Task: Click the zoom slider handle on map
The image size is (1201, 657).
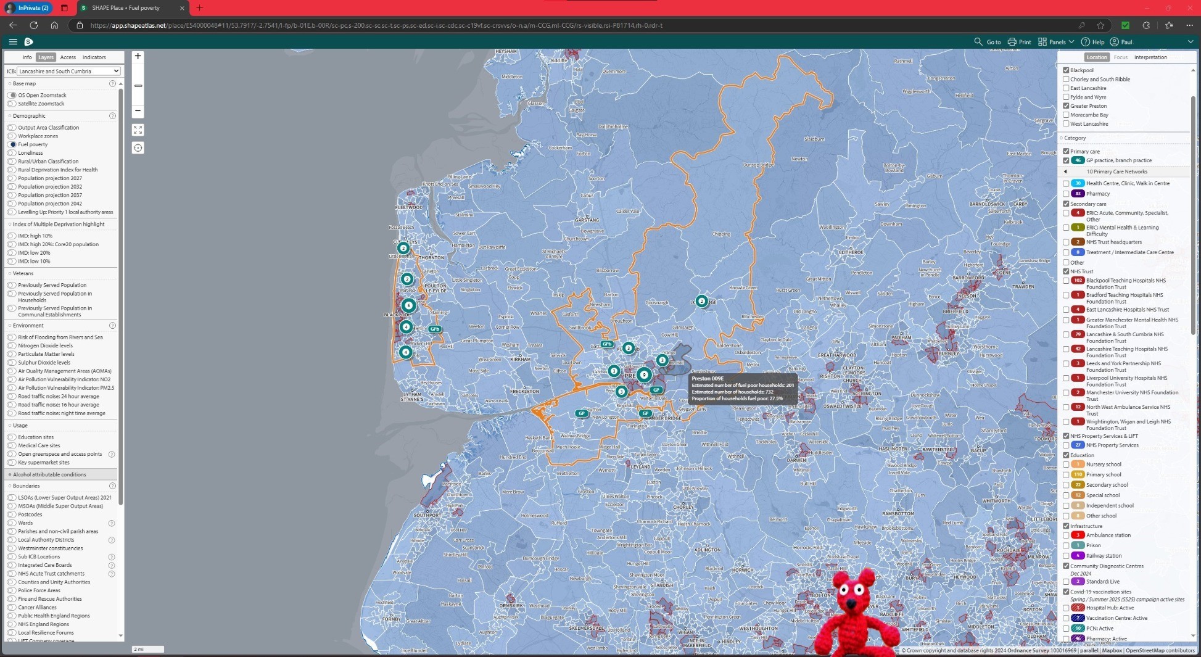Action: tap(138, 86)
